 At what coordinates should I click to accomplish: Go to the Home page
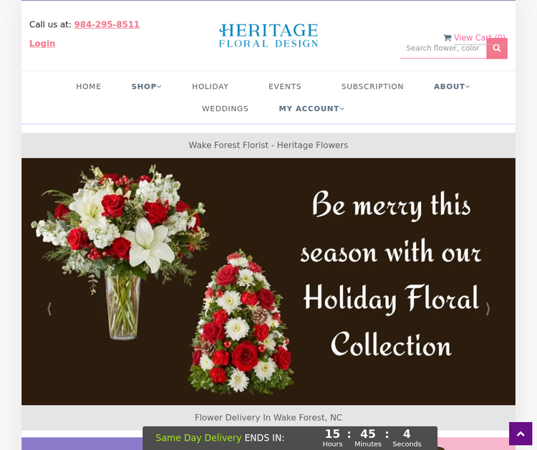coord(89,87)
